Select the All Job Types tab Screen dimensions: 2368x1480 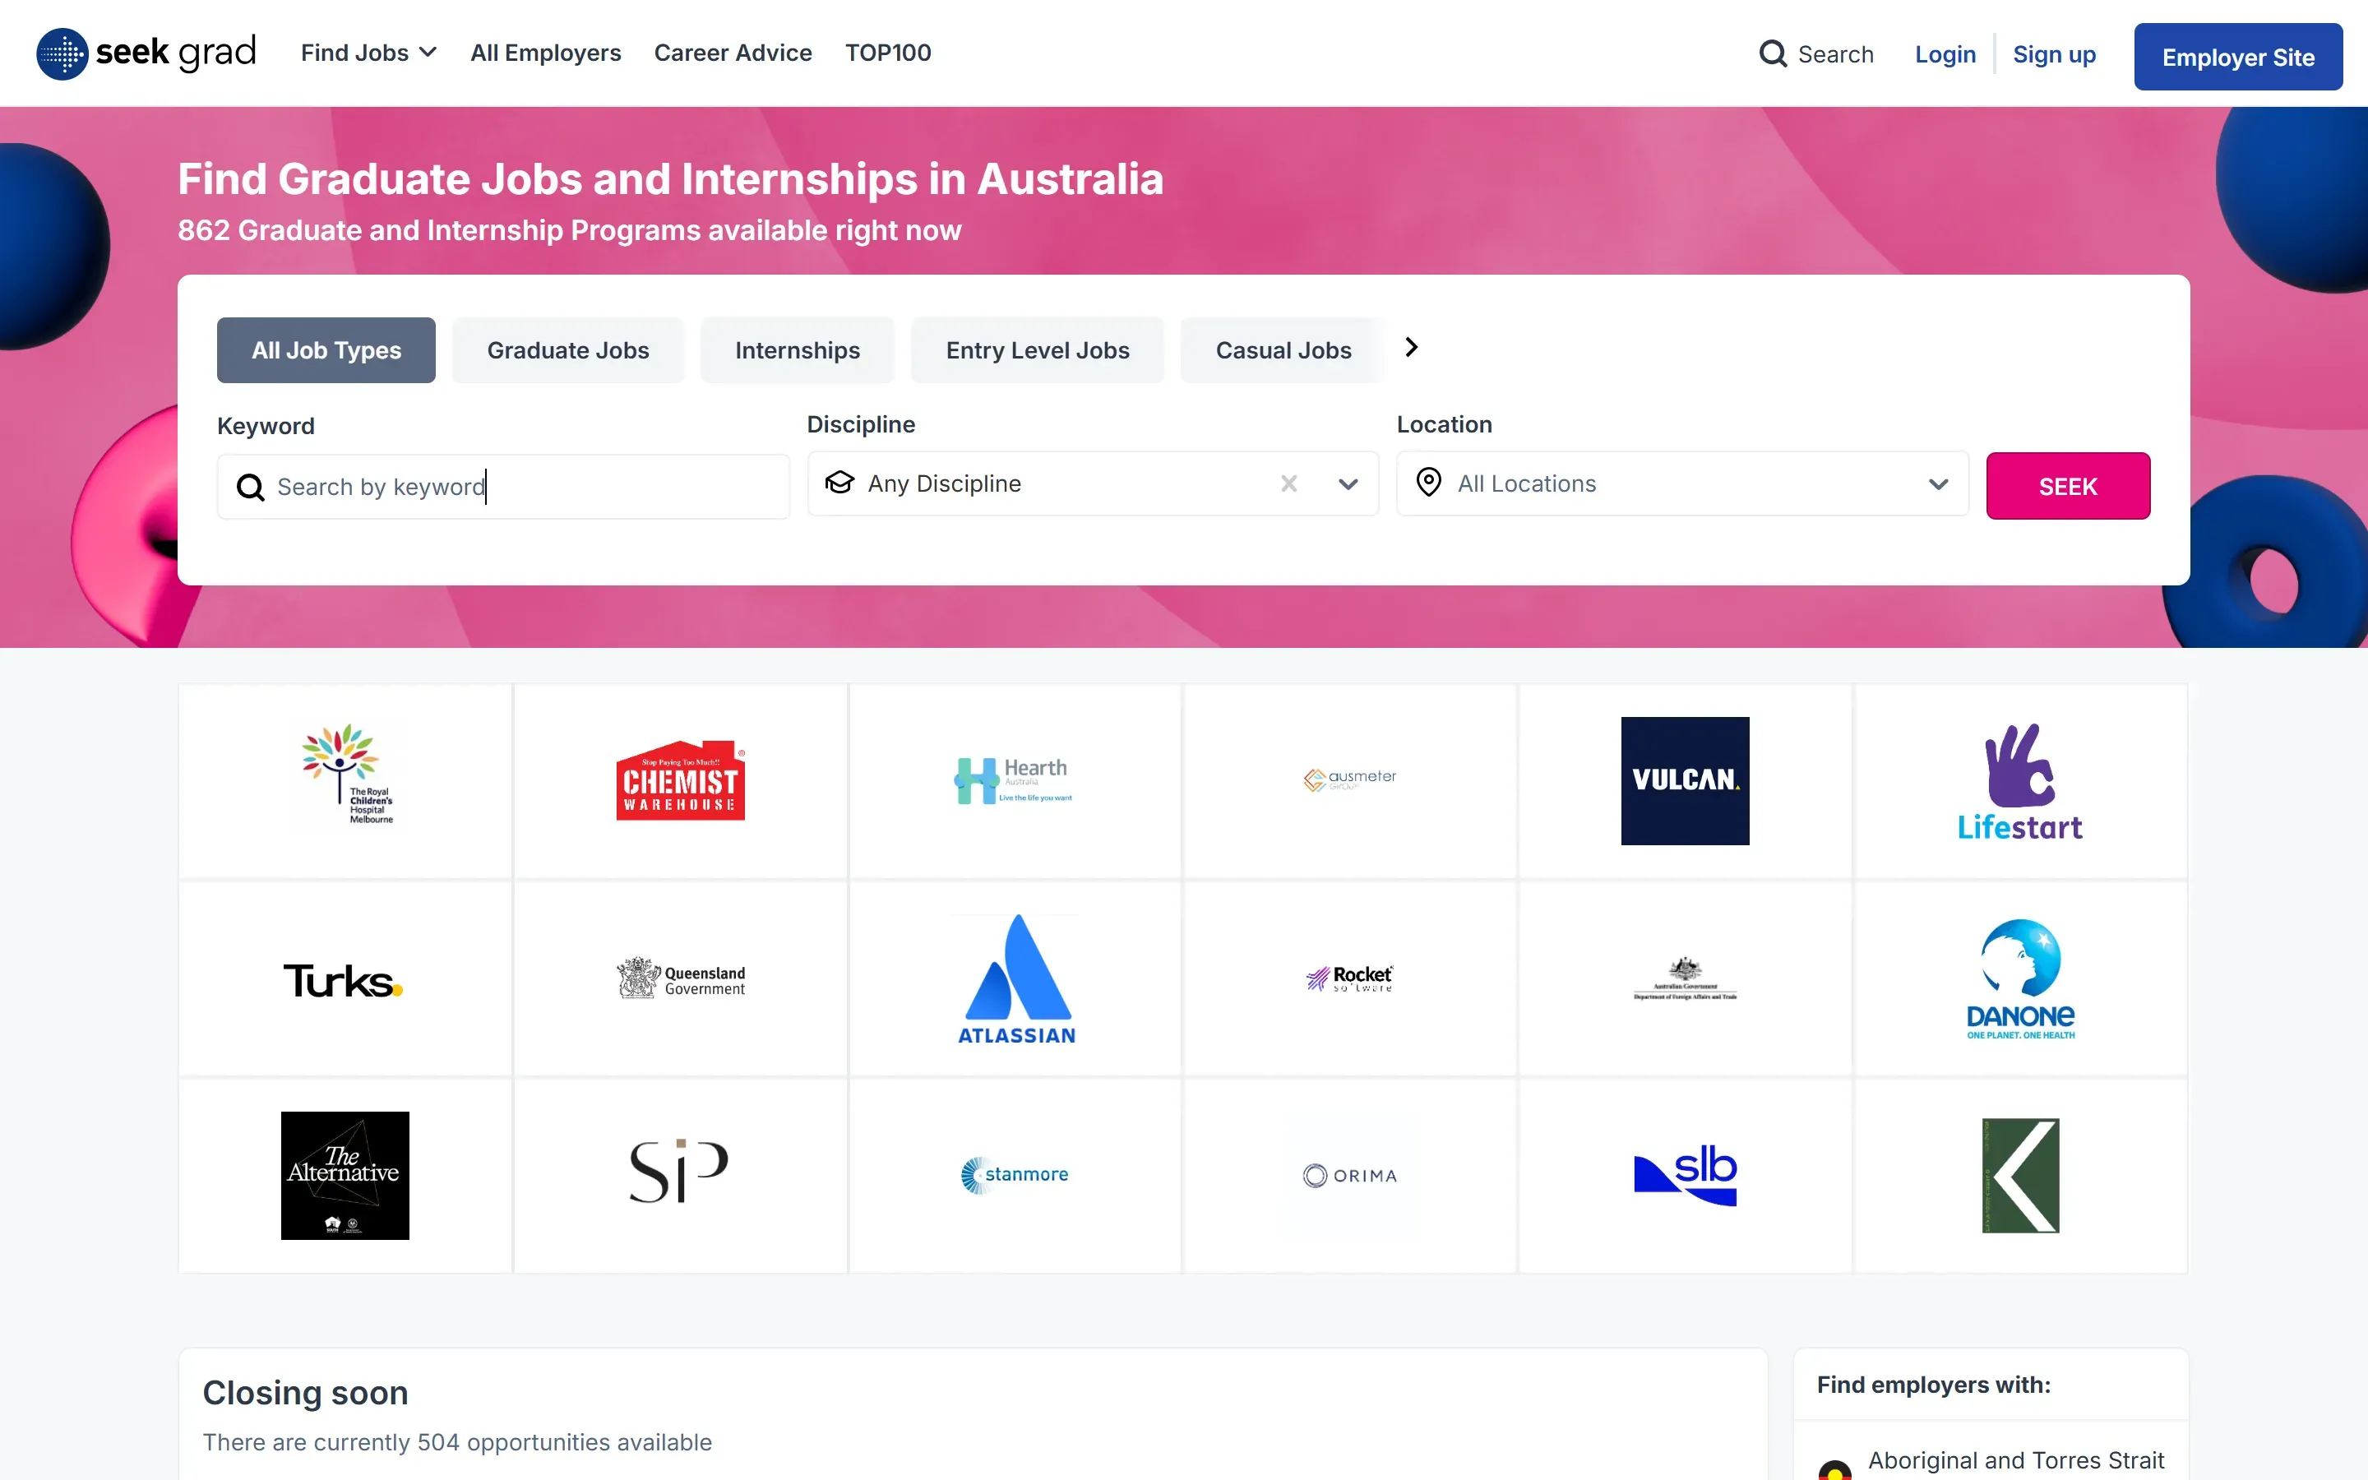click(326, 349)
